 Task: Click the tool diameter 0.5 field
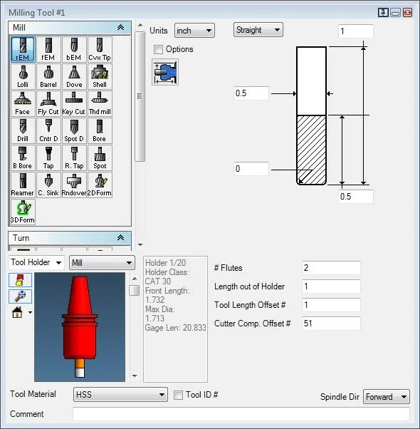tap(251, 93)
